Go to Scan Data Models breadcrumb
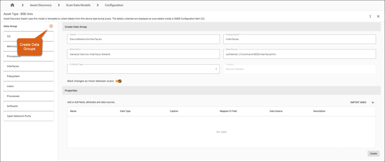This screenshot has height=162, width=385. point(78,5)
